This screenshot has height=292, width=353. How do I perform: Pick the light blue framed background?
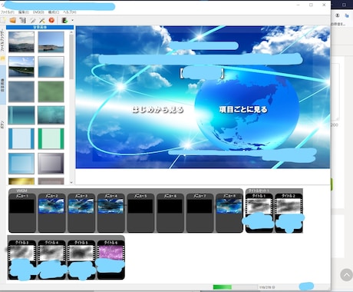point(21,164)
